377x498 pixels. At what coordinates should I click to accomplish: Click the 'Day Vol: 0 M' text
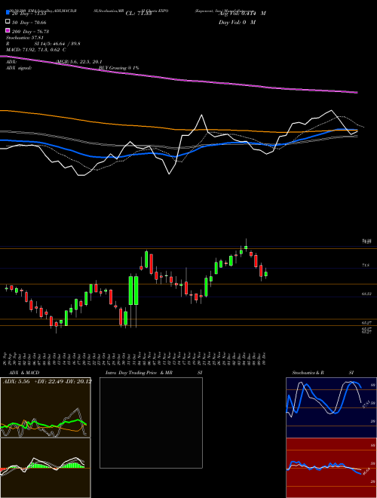[237, 22]
